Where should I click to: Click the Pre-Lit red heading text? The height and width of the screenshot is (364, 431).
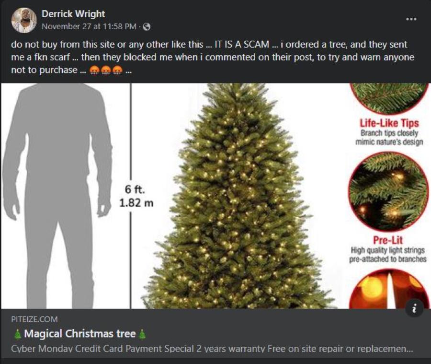click(387, 240)
